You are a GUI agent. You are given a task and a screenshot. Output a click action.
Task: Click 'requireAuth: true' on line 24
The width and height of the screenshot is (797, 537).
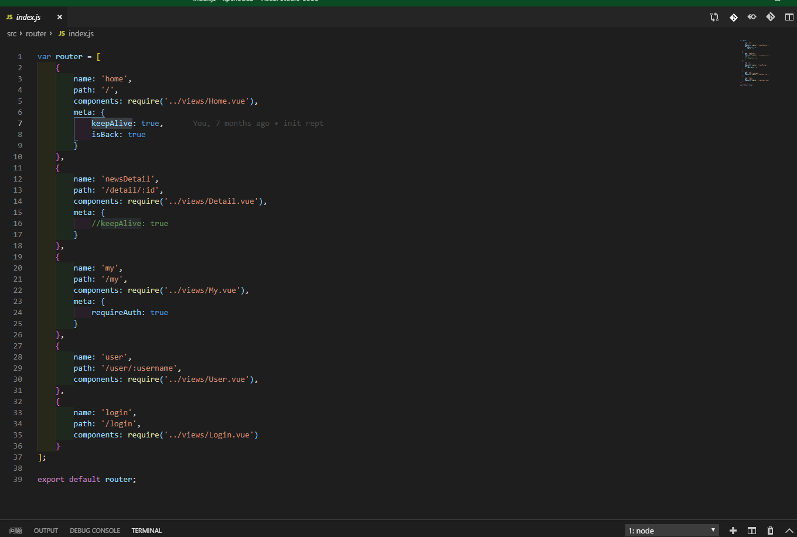[x=130, y=313]
